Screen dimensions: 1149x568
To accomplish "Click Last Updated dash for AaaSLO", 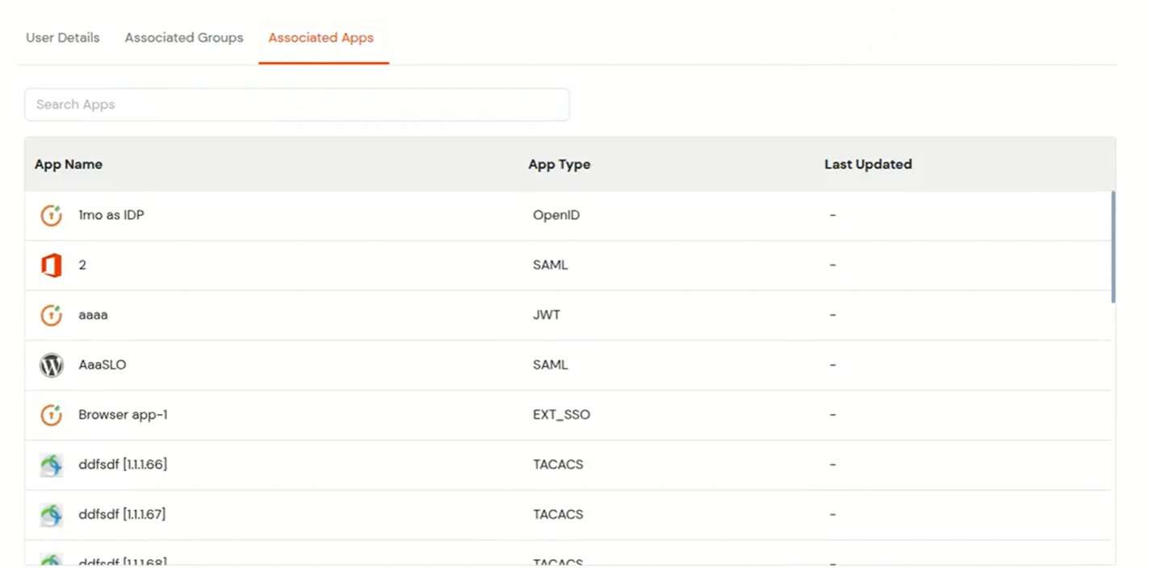I will click(x=832, y=365).
